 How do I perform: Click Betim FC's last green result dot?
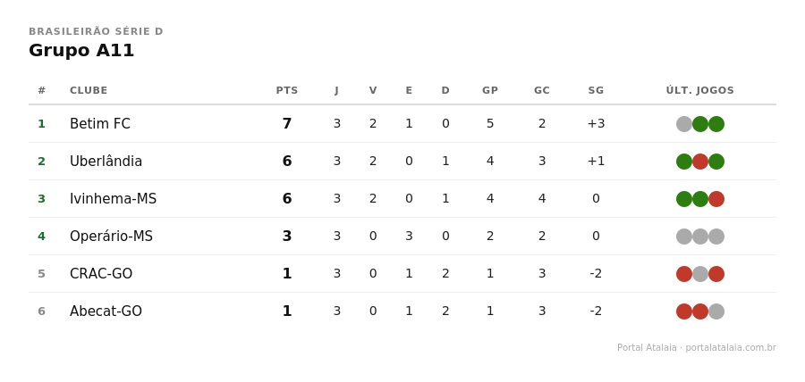pyautogui.click(x=716, y=124)
